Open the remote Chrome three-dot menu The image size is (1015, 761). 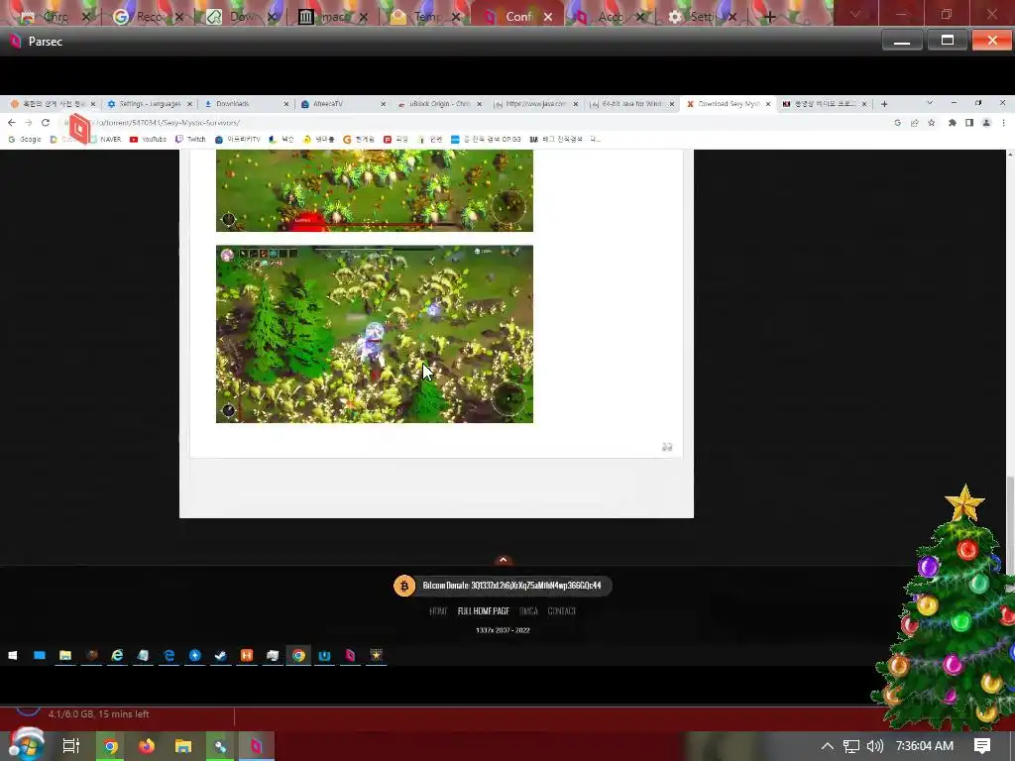tap(1003, 122)
